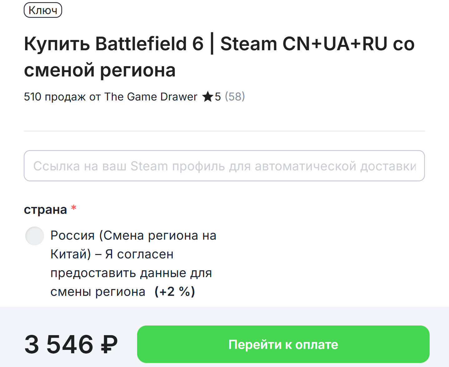
Task: Click the (+2 %) surcharge label
Action: click(174, 291)
